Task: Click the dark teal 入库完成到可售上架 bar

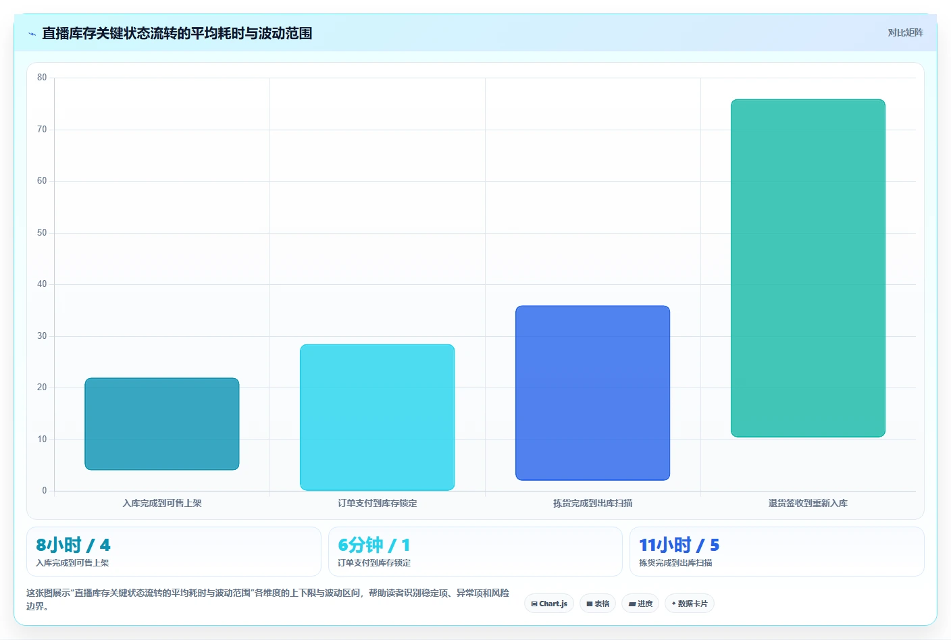Action: pos(162,424)
